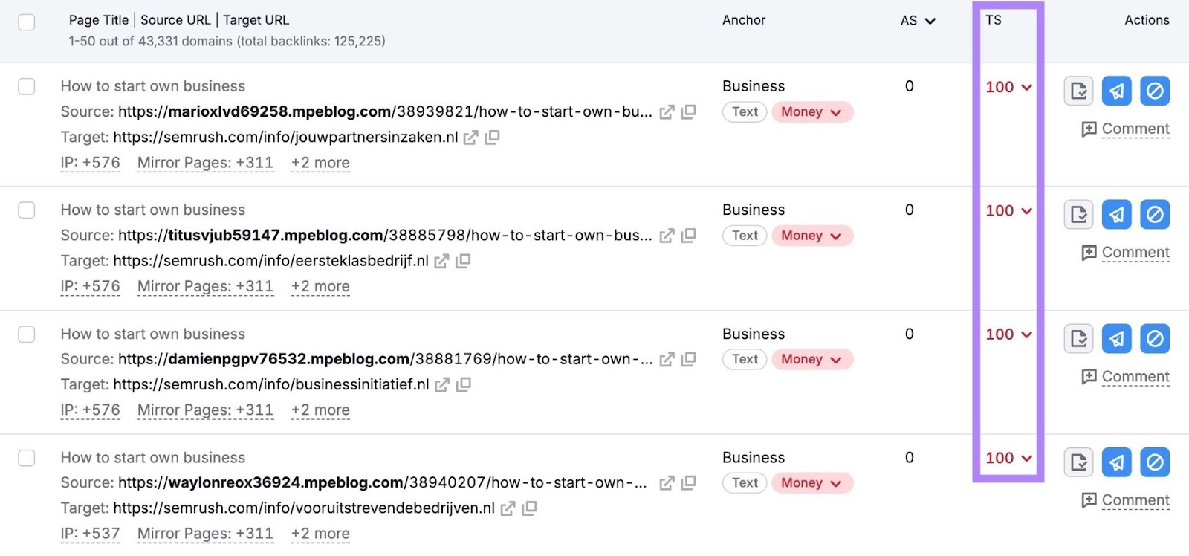Open the Money dropdown for the waylonreox36924 row

coord(811,483)
